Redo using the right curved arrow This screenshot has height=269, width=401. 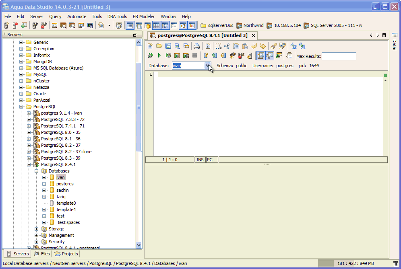tap(263, 46)
